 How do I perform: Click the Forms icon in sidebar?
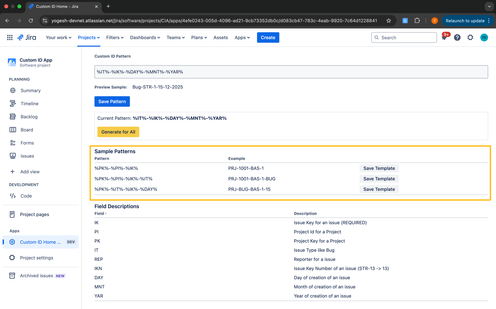pos(13,143)
